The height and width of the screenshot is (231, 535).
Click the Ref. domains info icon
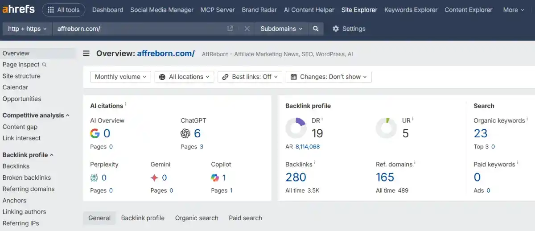415,163
